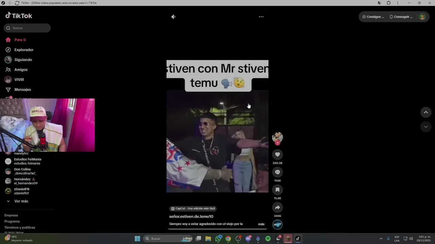This screenshot has height=244, width=435.
Task: Click the CapCut editing tag
Action: point(193,208)
